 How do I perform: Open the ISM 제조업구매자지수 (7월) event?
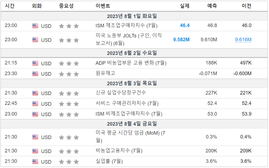pos(127,26)
